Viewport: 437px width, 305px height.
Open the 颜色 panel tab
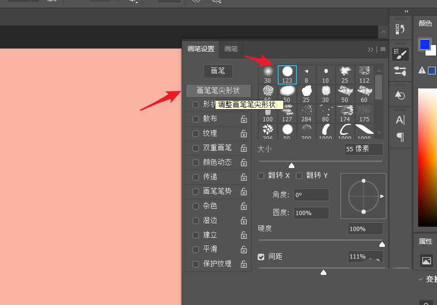(425, 23)
